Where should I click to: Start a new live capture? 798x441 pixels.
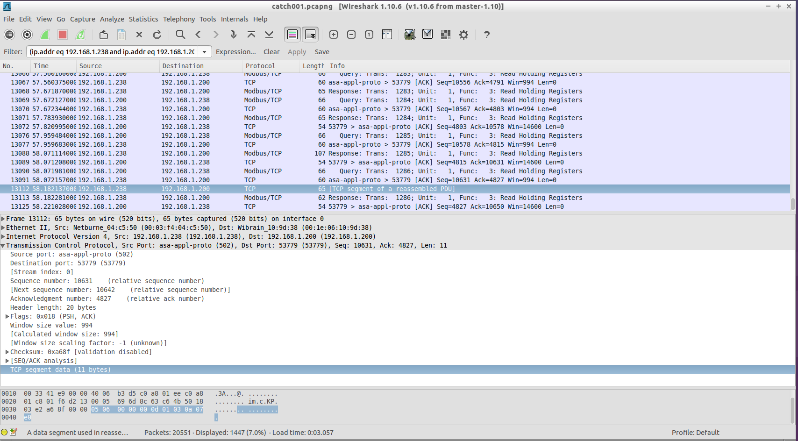point(45,35)
